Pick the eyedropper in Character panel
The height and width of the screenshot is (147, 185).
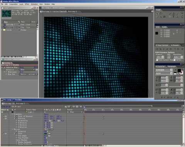click(175, 70)
